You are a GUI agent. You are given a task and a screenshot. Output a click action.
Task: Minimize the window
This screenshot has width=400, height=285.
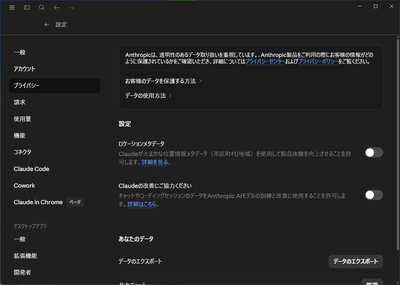click(360, 6)
